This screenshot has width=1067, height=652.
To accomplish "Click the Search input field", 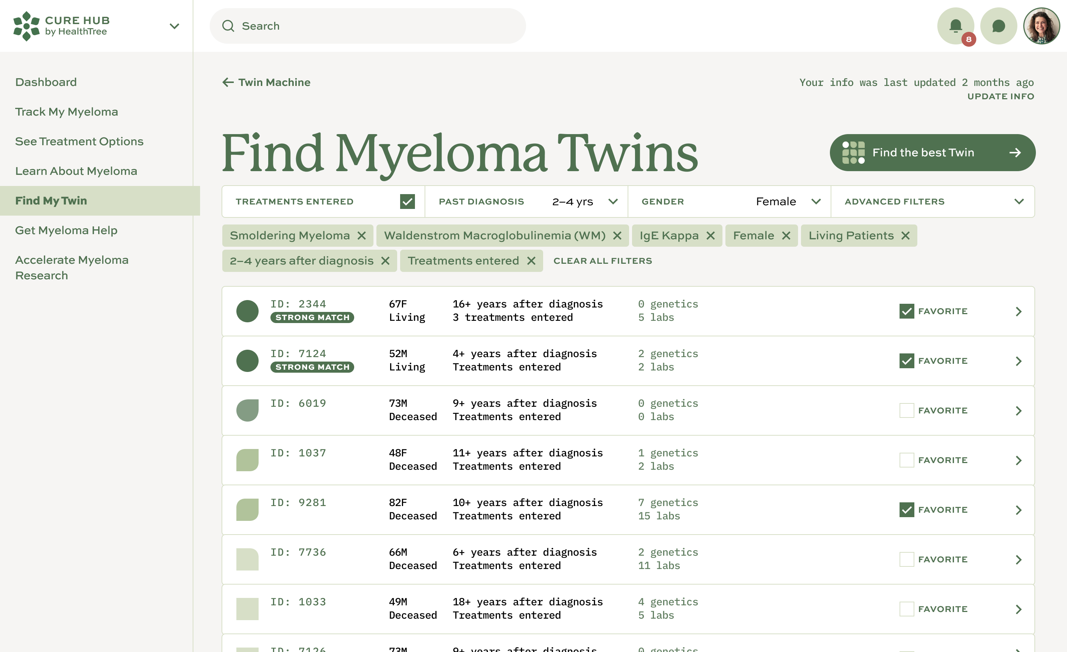I will (368, 26).
